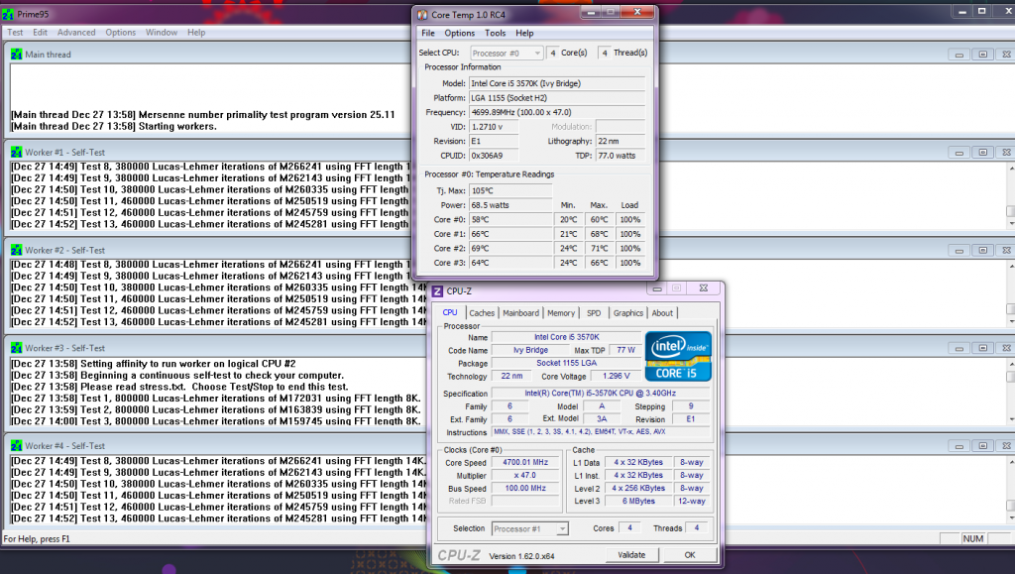Maximize the Worker #3 child window
Image resolution: width=1015 pixels, height=574 pixels.
tap(982, 348)
